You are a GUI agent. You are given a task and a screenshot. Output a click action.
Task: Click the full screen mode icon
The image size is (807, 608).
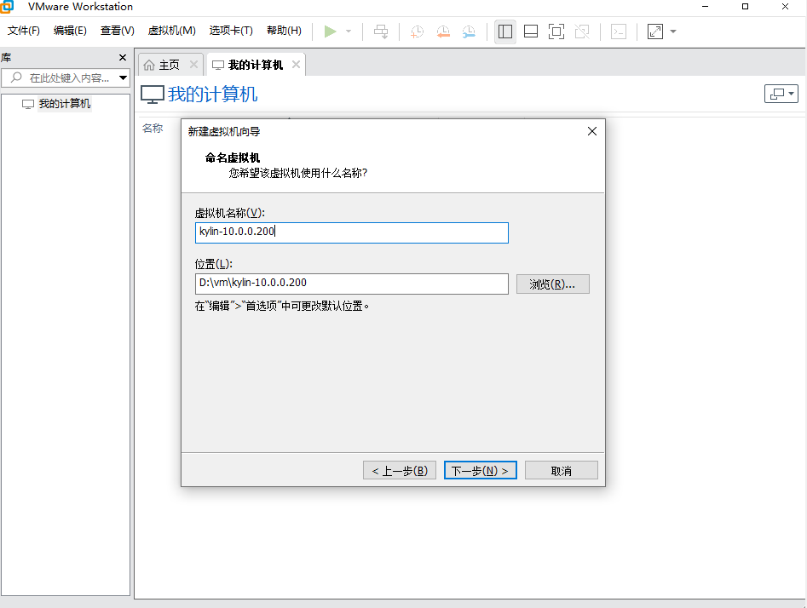coord(556,32)
